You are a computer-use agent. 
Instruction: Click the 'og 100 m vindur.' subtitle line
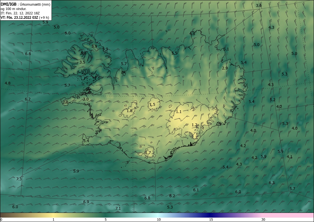click(x=14, y=9)
